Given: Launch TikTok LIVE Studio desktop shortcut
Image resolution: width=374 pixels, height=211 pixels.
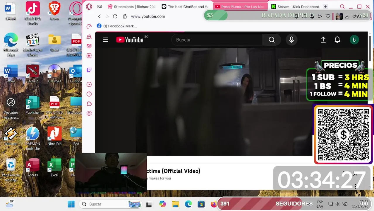Looking at the screenshot, I should (x=32, y=13).
